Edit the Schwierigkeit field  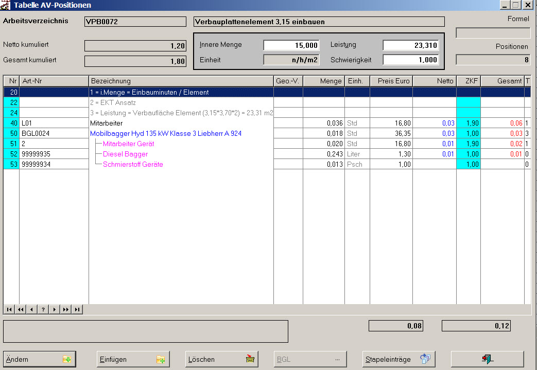410,60
